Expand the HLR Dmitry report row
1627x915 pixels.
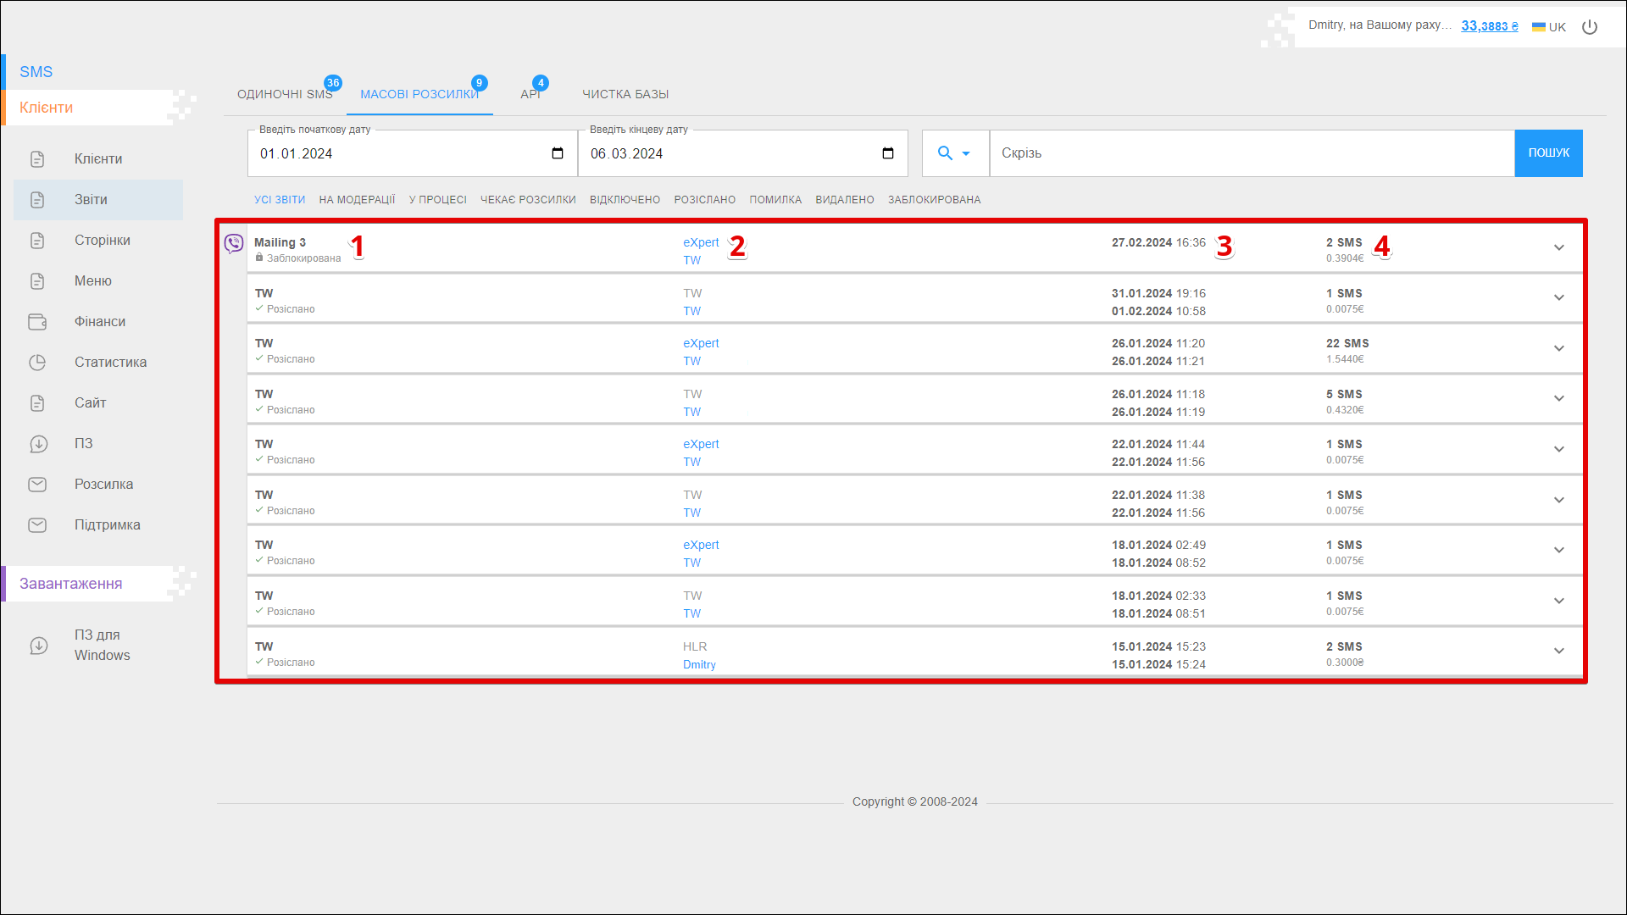tap(1558, 651)
